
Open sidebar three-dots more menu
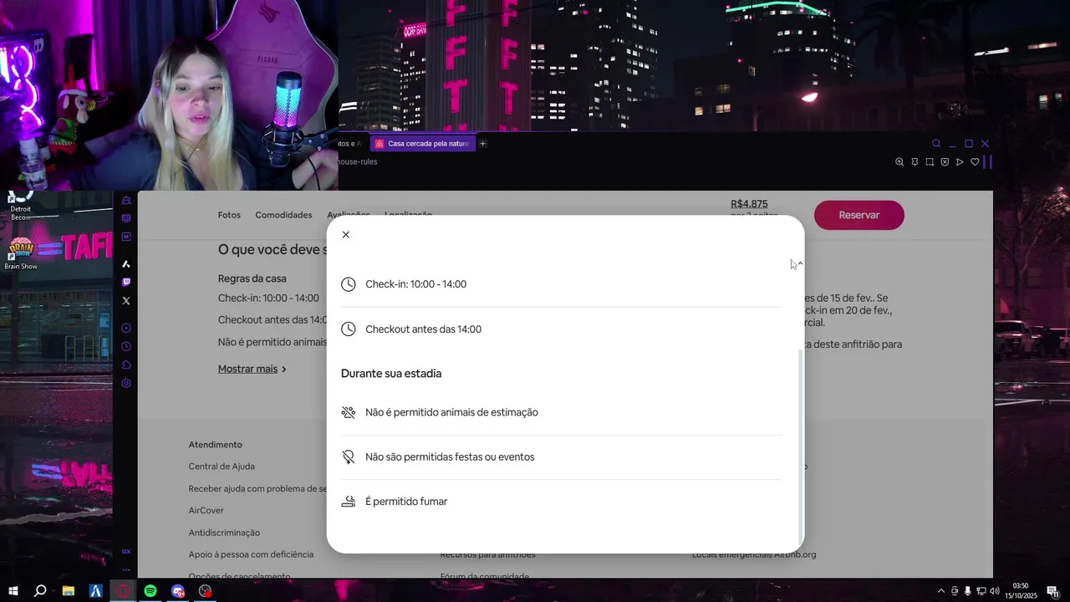coord(126,569)
